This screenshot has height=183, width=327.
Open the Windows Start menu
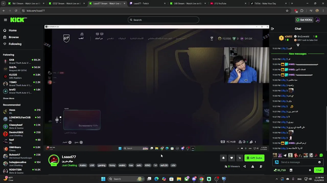point(103,179)
